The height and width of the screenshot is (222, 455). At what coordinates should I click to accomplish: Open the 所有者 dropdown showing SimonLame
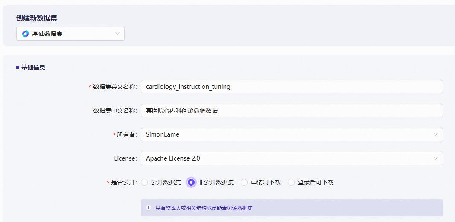[x=286, y=134]
